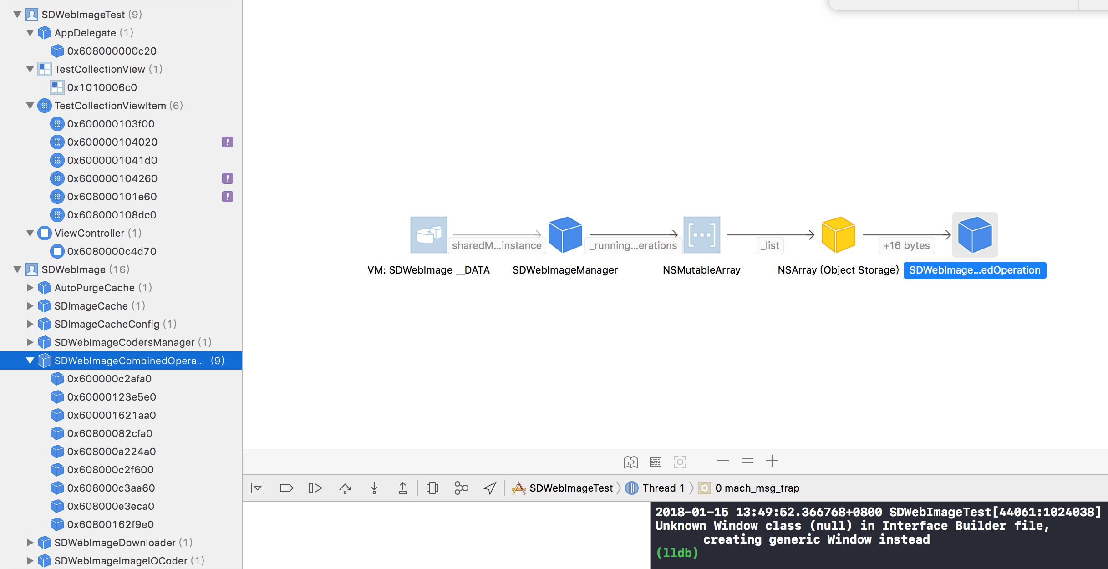
Task: Open the memory graph debugger icon
Action: coord(461,488)
